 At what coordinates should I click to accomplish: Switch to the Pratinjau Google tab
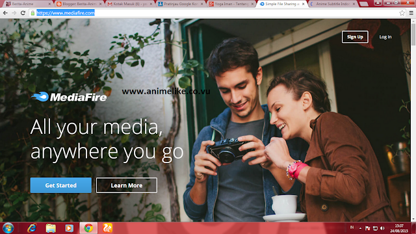point(179,4)
